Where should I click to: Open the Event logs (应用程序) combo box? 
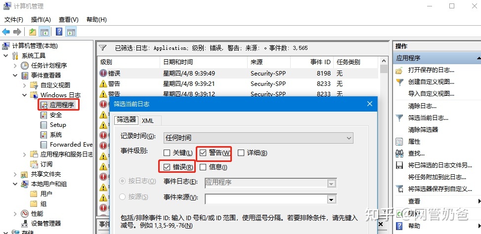(270, 183)
